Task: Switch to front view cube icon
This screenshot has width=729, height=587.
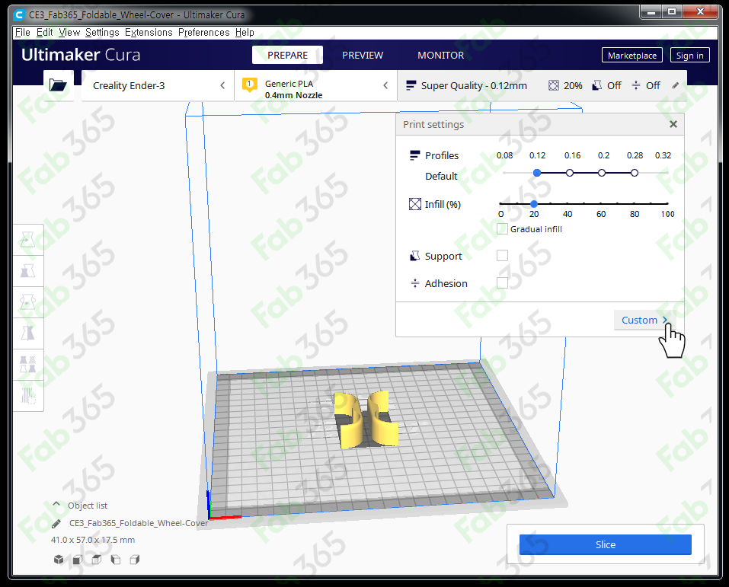Action: (78, 559)
